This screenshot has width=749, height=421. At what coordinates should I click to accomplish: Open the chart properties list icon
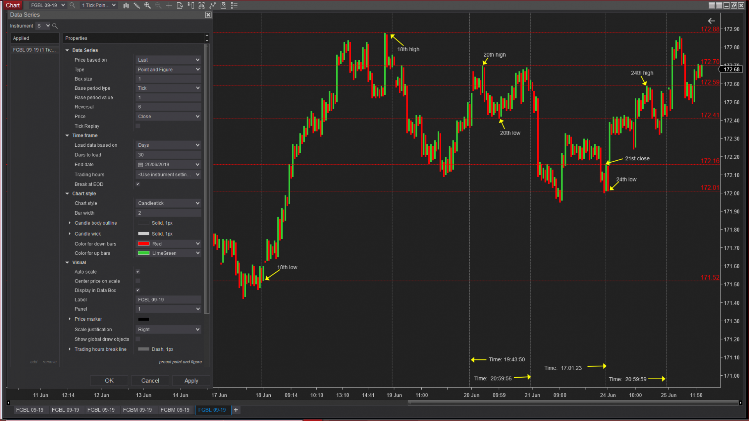(234, 5)
